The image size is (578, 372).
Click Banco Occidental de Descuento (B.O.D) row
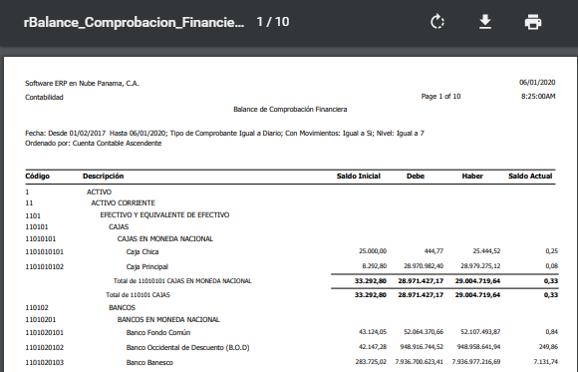[291, 347]
